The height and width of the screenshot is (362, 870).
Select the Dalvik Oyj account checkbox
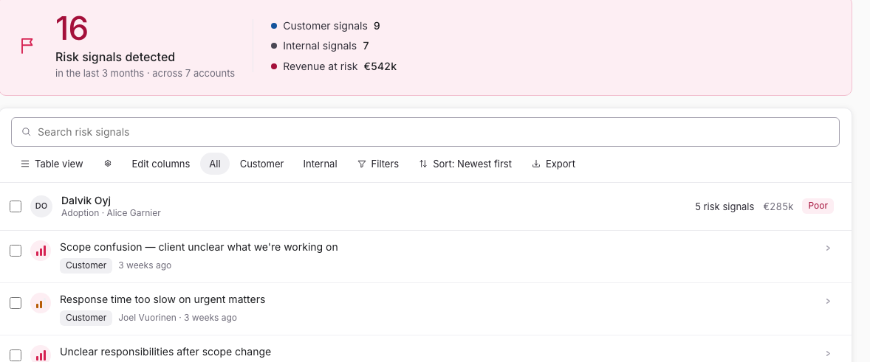click(16, 206)
